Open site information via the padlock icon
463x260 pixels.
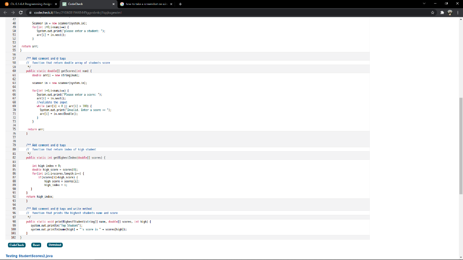click(x=30, y=13)
